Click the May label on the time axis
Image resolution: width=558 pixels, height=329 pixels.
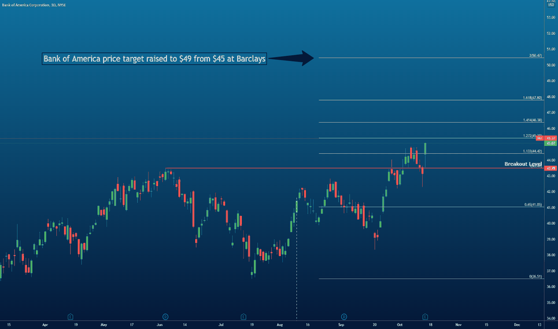[104, 325]
